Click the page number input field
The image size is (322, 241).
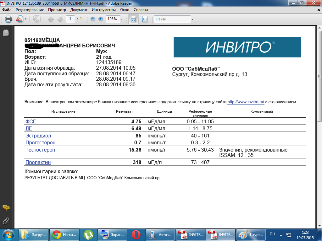point(70,19)
